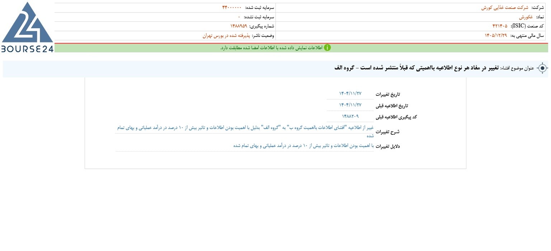Viewport: 551px width, 251px height.
Task: Click the green info icon in status bar
Action: (327, 48)
